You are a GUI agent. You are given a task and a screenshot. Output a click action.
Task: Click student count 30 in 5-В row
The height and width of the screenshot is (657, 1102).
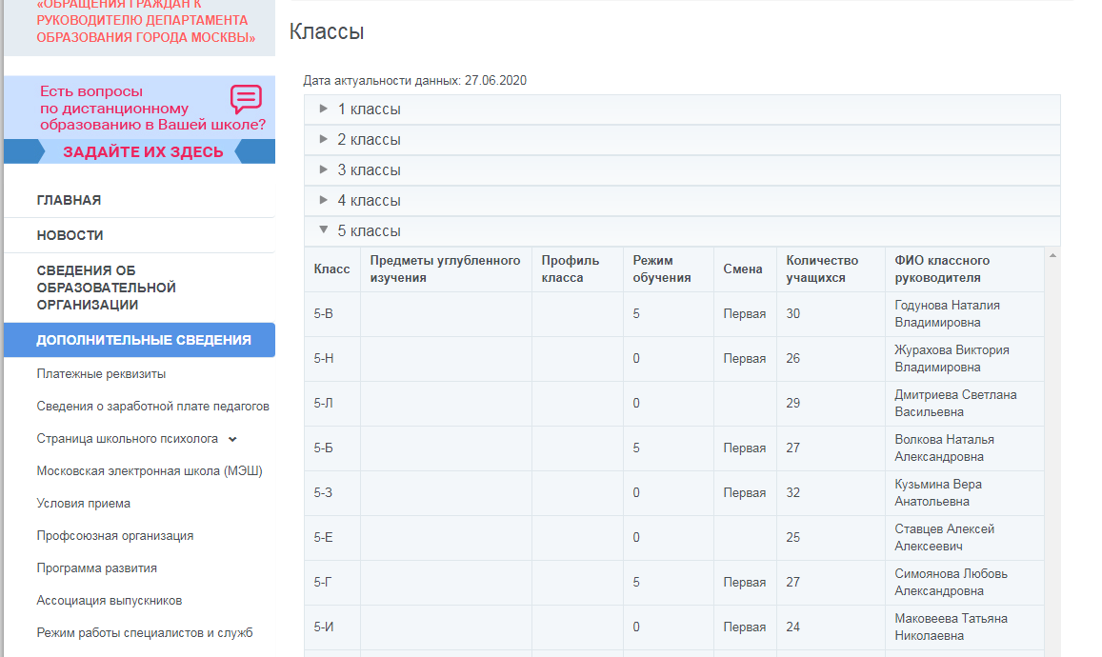point(792,314)
